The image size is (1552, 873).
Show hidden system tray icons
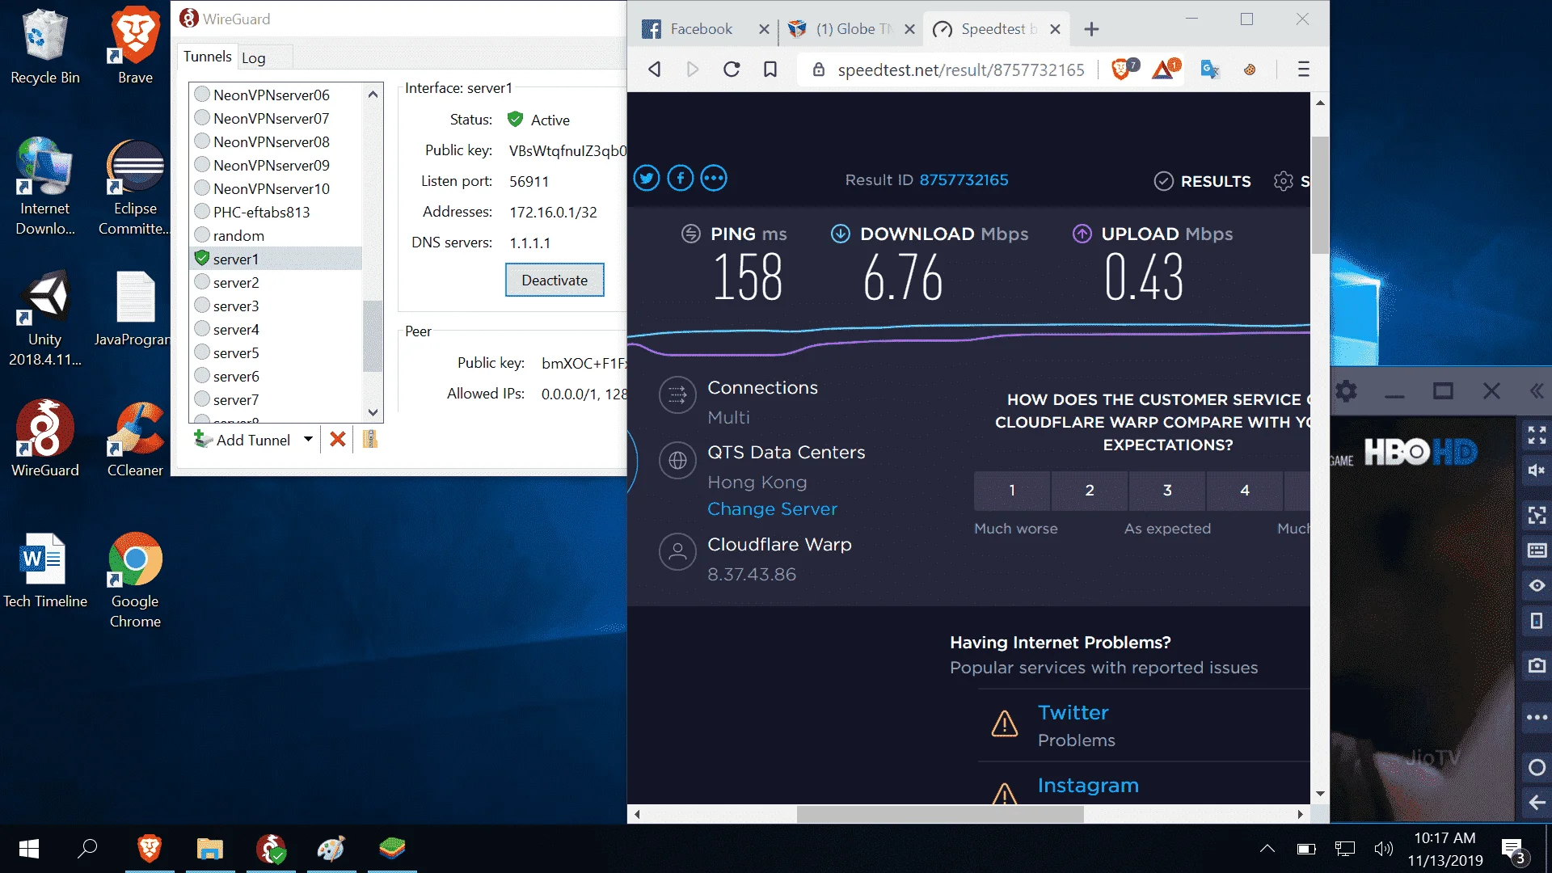(x=1267, y=849)
